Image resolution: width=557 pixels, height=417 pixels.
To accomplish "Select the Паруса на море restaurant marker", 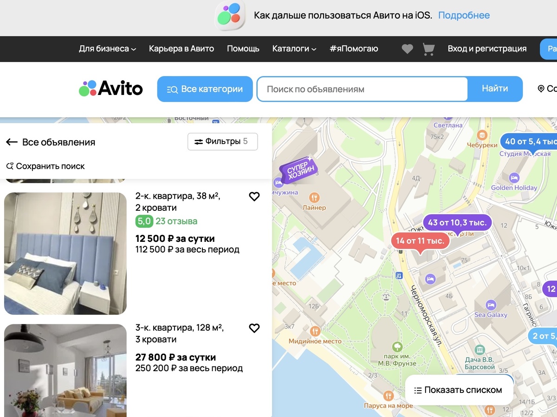I will pos(389,396).
